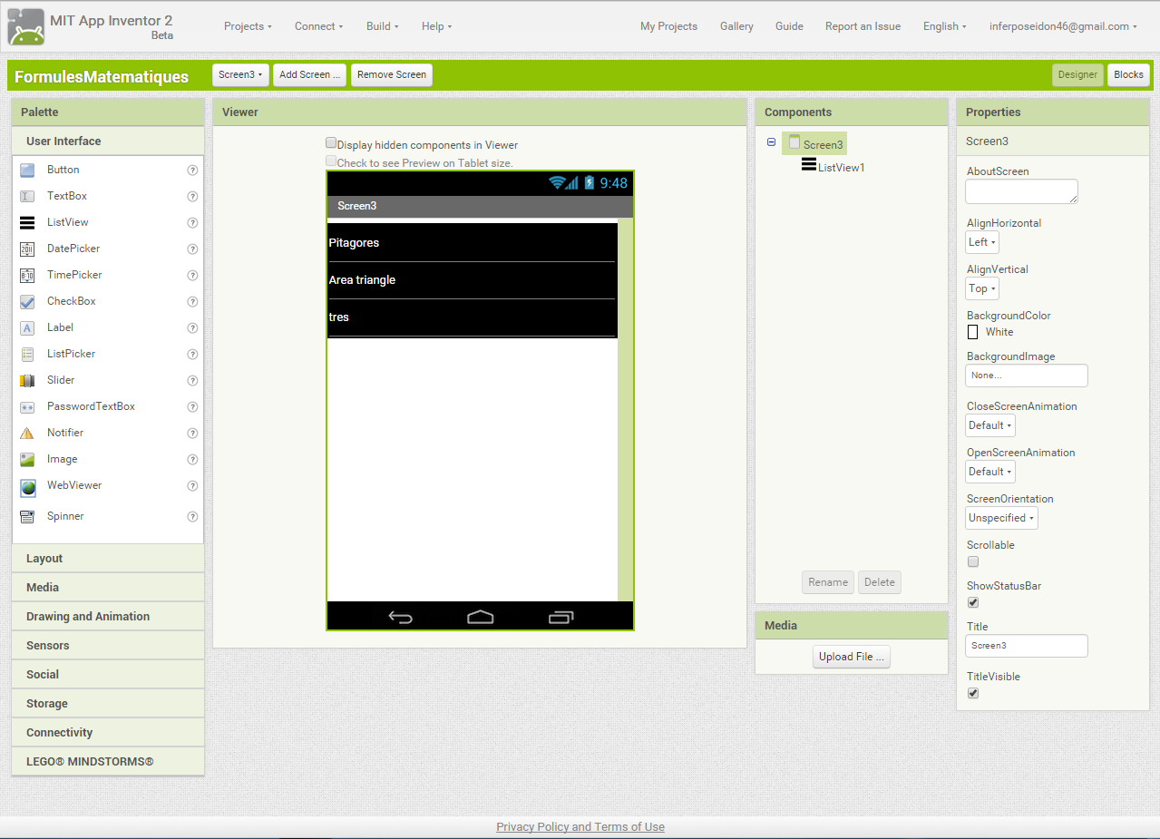Open the AlignVertical Top dropdown

982,288
